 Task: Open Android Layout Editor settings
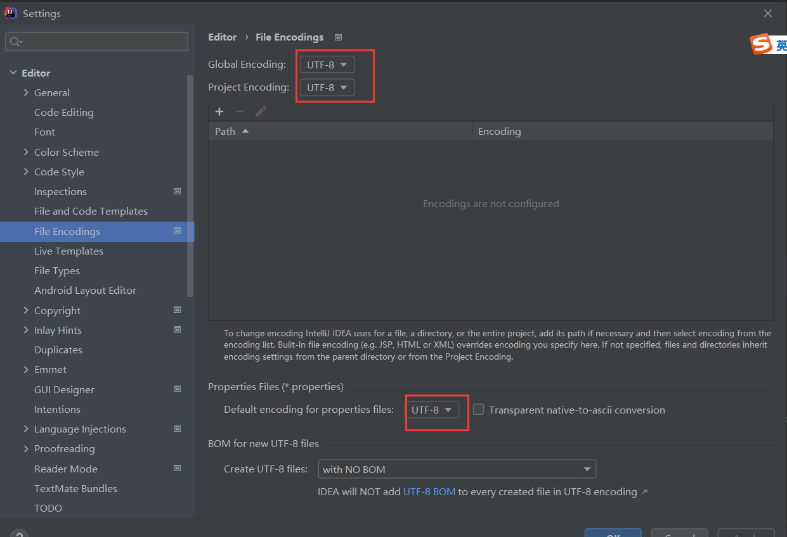pos(85,290)
